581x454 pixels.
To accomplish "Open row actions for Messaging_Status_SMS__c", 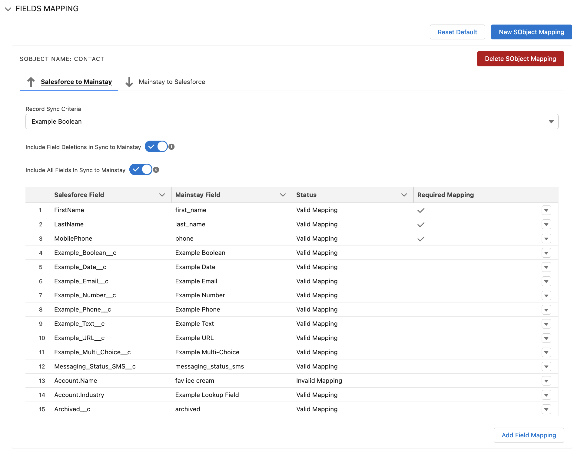I will [x=546, y=366].
